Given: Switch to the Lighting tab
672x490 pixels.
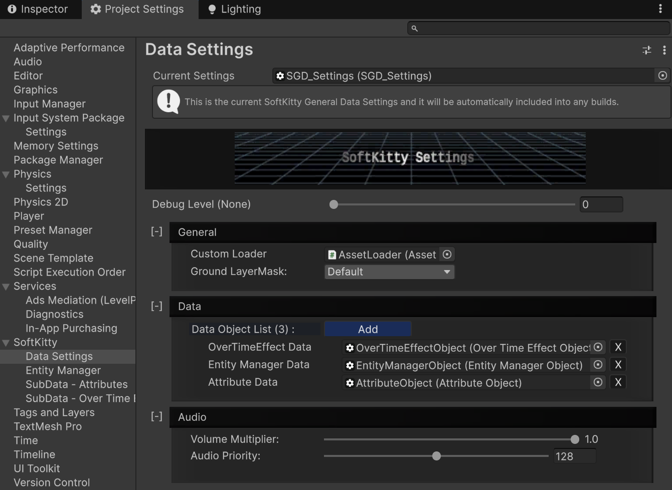Looking at the screenshot, I should (234, 9).
